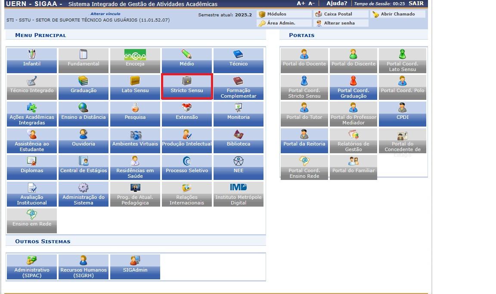Open the CPDI portal

[x=402, y=113]
